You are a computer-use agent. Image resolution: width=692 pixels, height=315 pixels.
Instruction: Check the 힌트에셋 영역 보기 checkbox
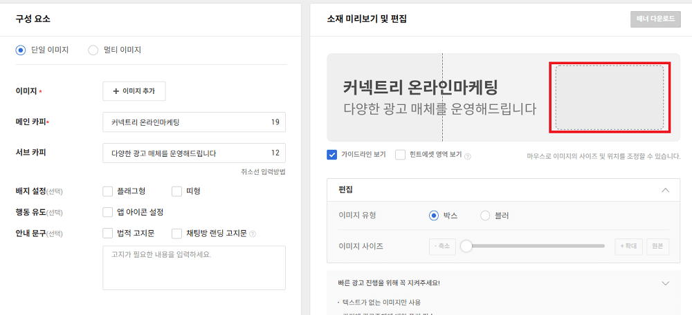(400, 155)
